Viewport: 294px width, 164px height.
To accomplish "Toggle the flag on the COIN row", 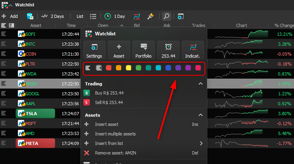I will pyautogui.click(x=4, y=54).
